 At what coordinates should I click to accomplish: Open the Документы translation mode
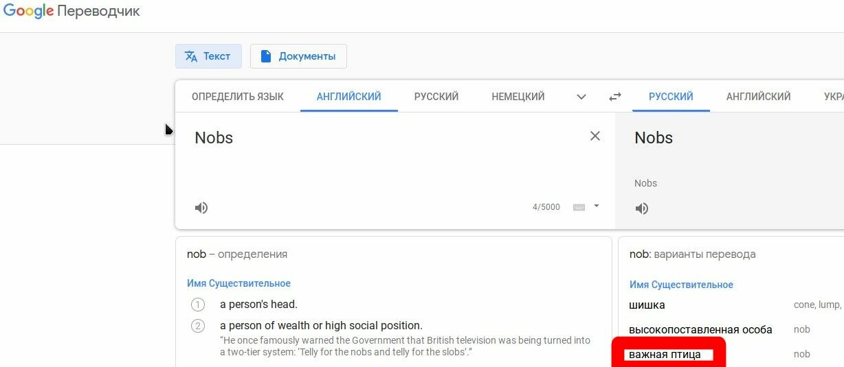(298, 56)
